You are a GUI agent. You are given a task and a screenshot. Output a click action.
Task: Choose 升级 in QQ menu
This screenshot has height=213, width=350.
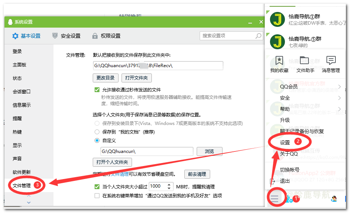(x=285, y=120)
